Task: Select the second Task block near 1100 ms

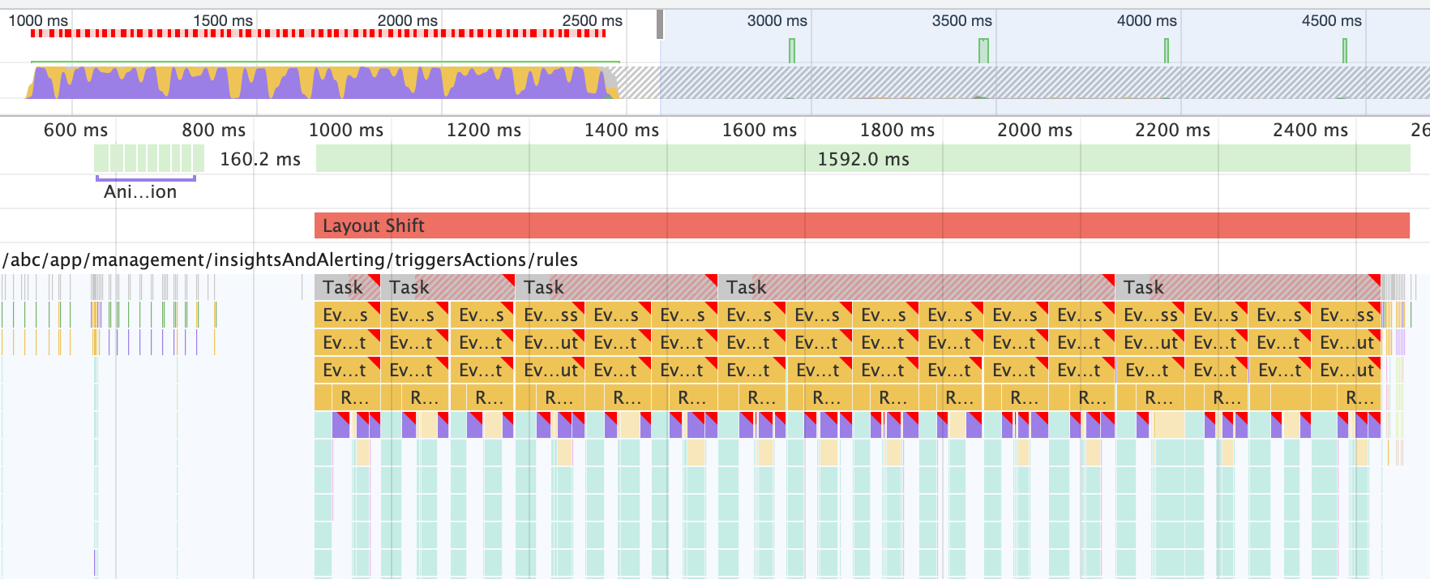Action: [x=448, y=287]
